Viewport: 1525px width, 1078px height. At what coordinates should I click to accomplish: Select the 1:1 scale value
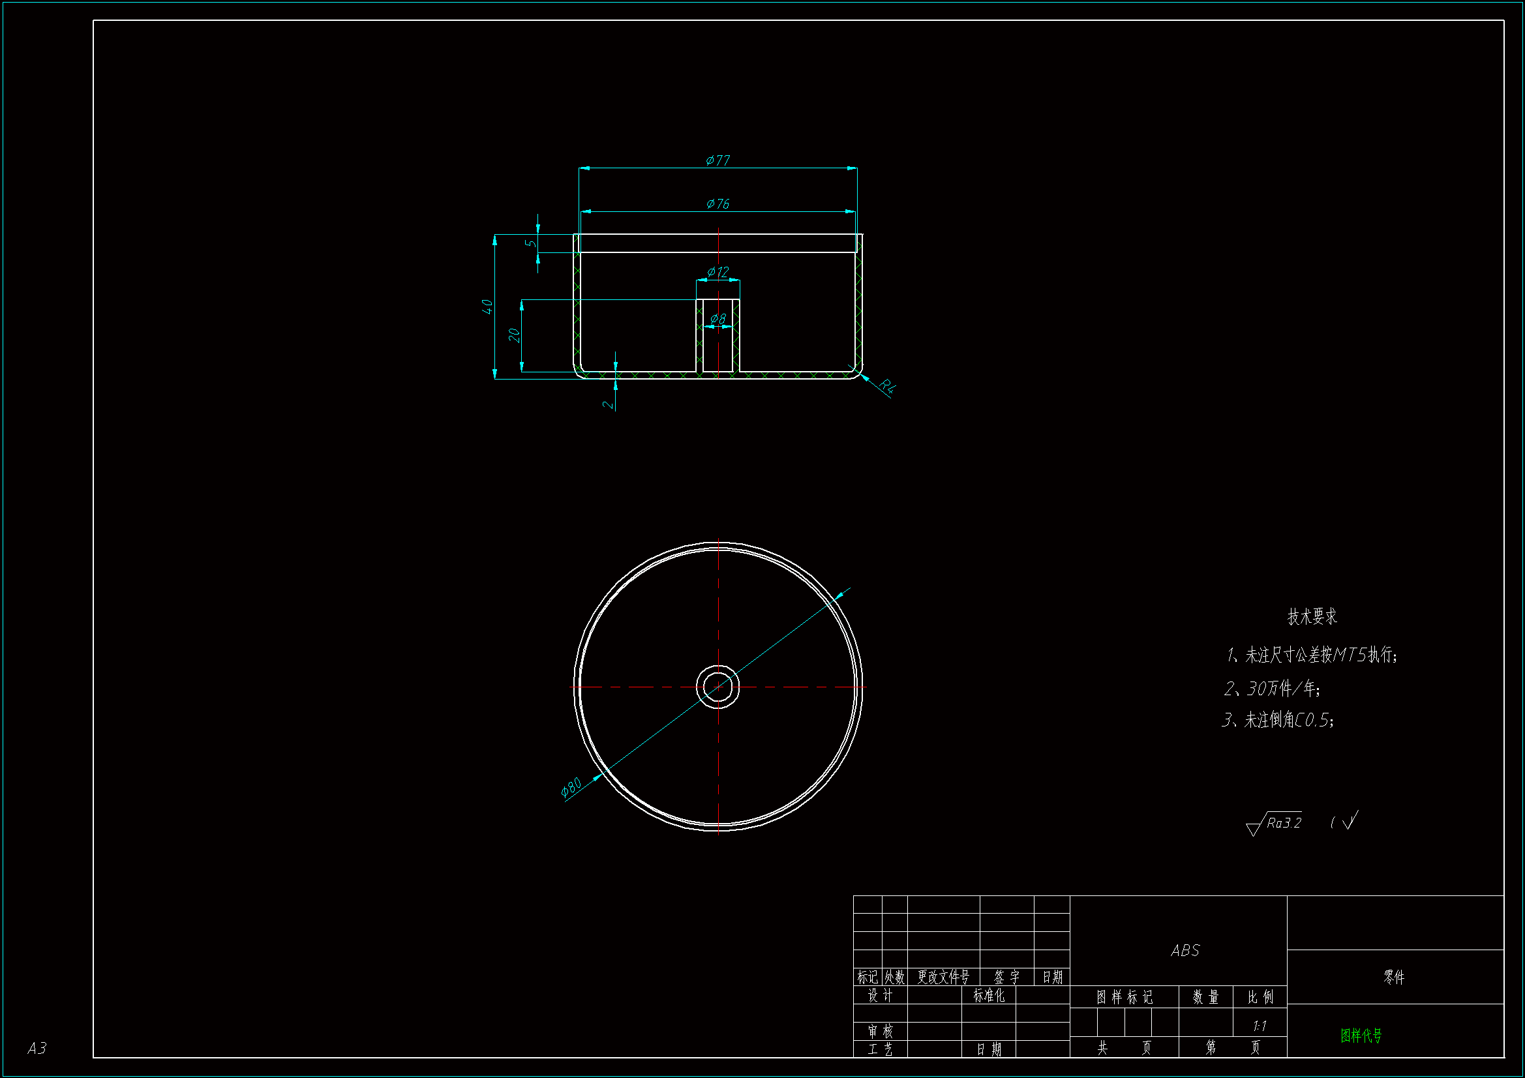[1260, 1026]
